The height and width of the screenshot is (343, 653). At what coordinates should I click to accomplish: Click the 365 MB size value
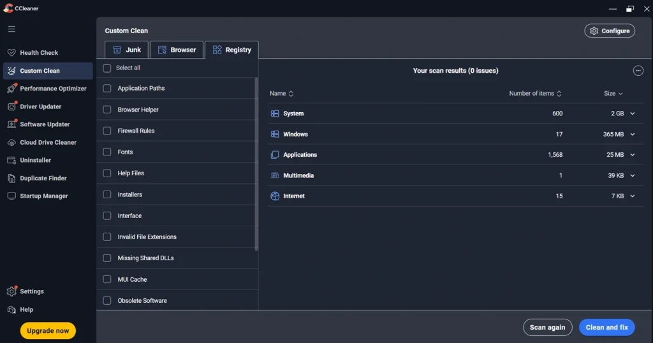click(x=613, y=134)
